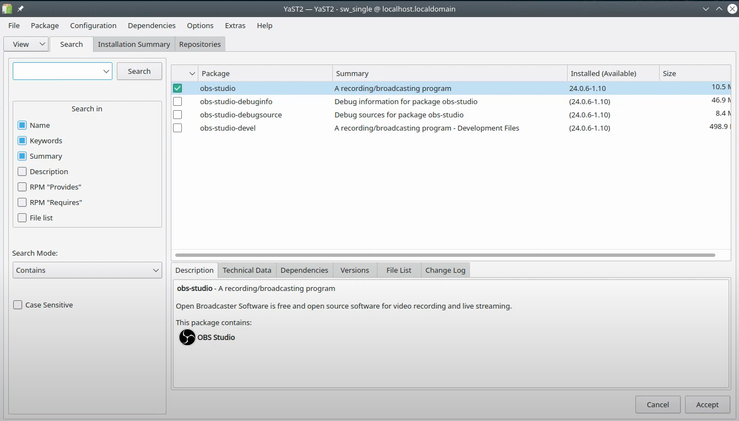Open the Dependencies menu in the menu bar

click(x=152, y=25)
